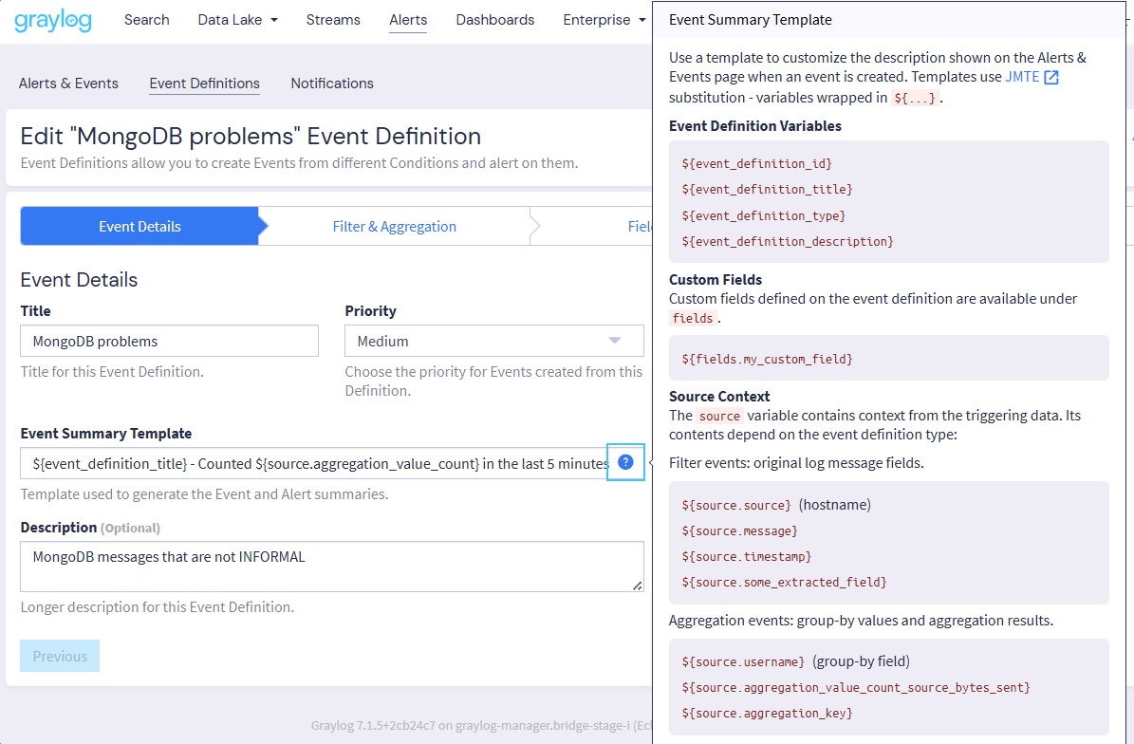Expand the Enterprise menu
This screenshot has width=1134, height=744.
[x=604, y=20]
